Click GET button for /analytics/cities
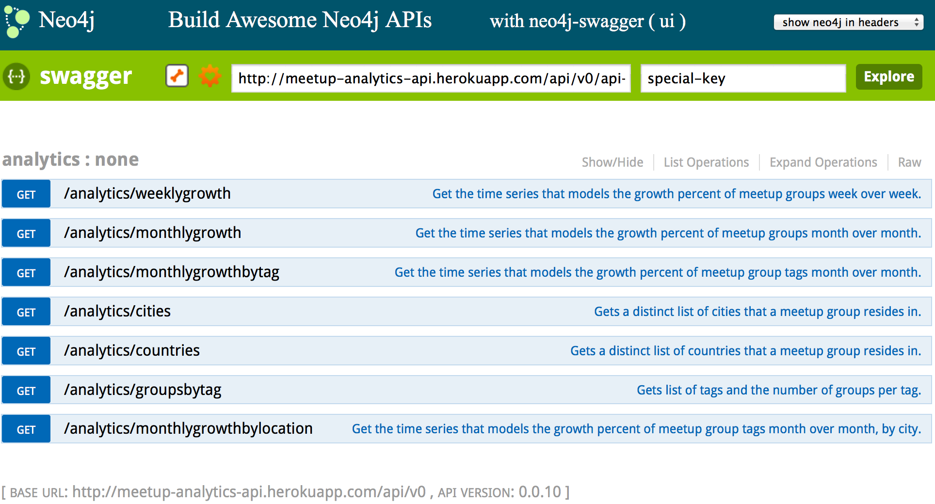 [26, 312]
